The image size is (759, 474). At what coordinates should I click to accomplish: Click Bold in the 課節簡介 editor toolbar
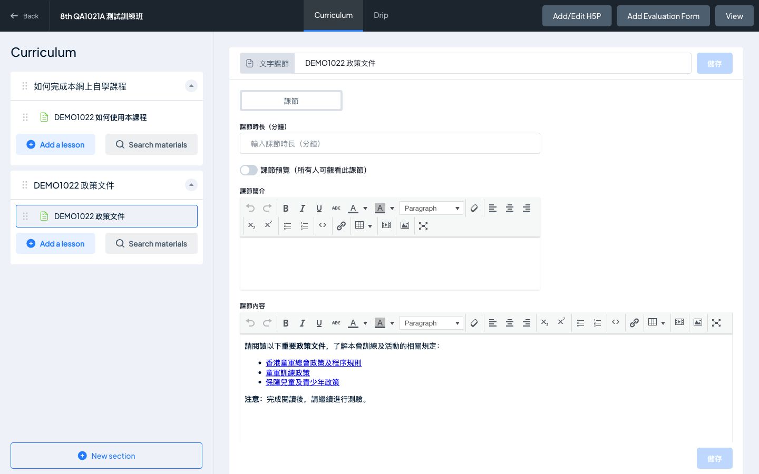pyautogui.click(x=286, y=208)
